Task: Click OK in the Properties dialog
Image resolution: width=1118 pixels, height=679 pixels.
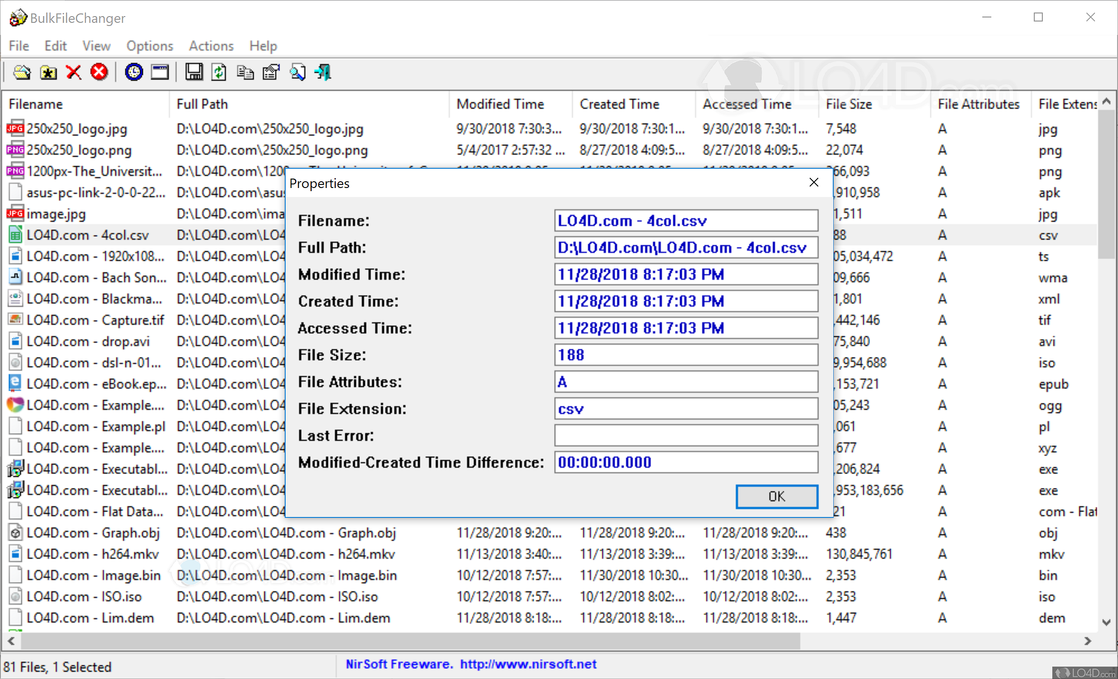Action: point(777,497)
